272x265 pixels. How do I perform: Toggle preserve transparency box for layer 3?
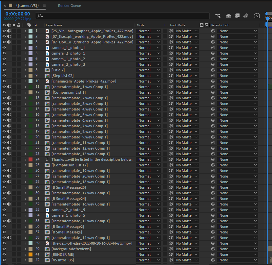click(x=165, y=42)
